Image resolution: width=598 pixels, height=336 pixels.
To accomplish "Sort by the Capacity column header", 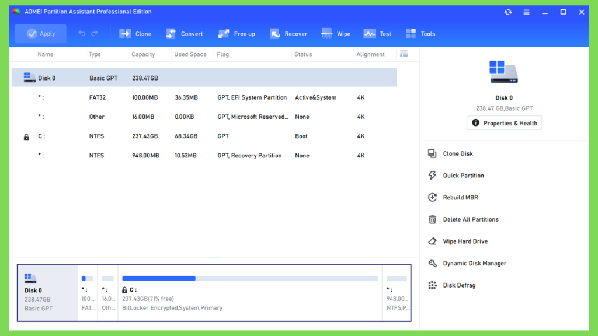I will (x=143, y=54).
